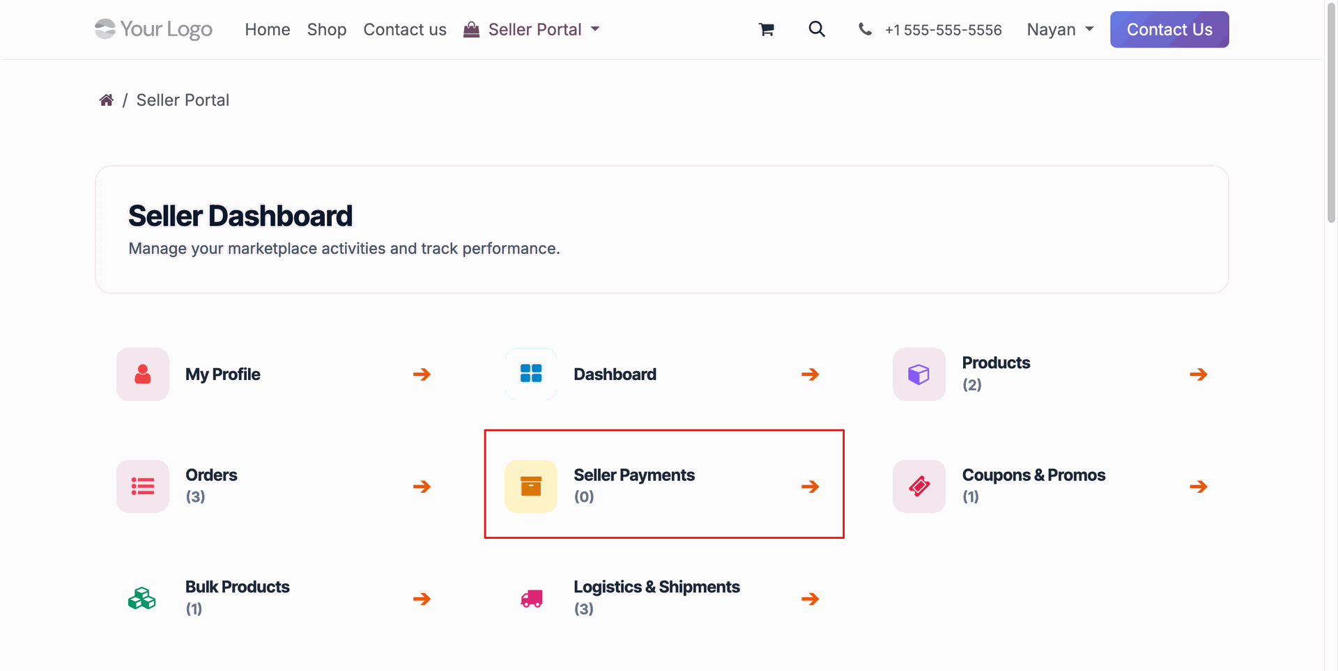
Task: Click the Contact Us button
Action: (1169, 29)
